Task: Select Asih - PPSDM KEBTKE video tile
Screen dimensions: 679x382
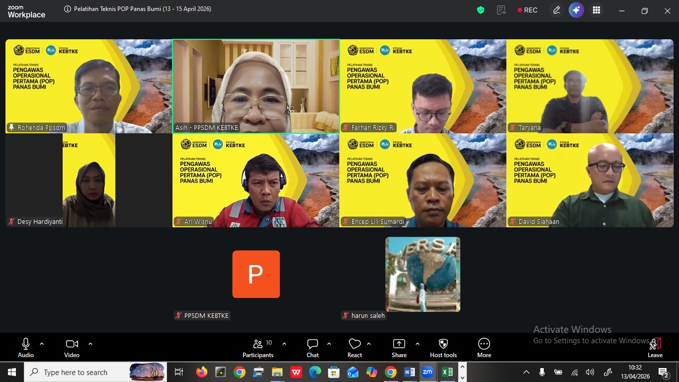Action: pyautogui.click(x=256, y=86)
